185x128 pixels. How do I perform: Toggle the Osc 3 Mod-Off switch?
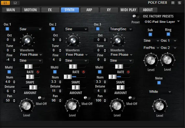(x=132, y=98)
